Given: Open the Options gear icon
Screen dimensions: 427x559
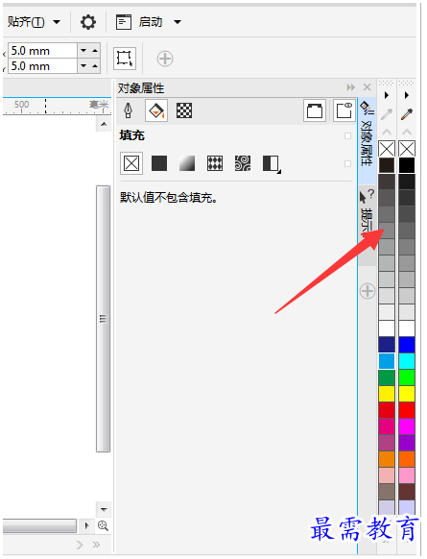Looking at the screenshot, I should [x=88, y=22].
